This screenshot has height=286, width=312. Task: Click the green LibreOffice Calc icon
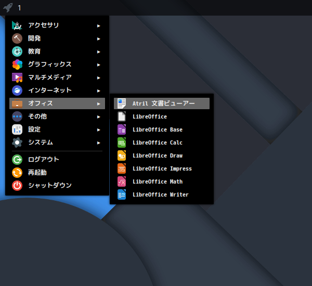click(x=122, y=142)
